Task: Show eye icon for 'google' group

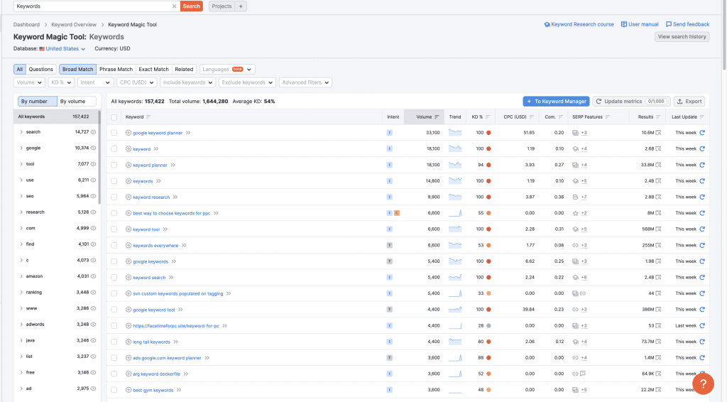Action: (93, 148)
